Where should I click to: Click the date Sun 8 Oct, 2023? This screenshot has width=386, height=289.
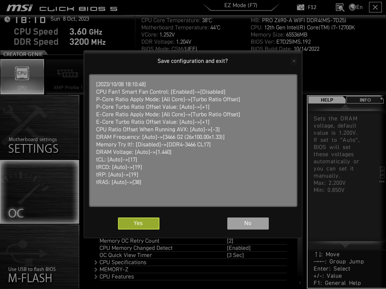coord(70,19)
